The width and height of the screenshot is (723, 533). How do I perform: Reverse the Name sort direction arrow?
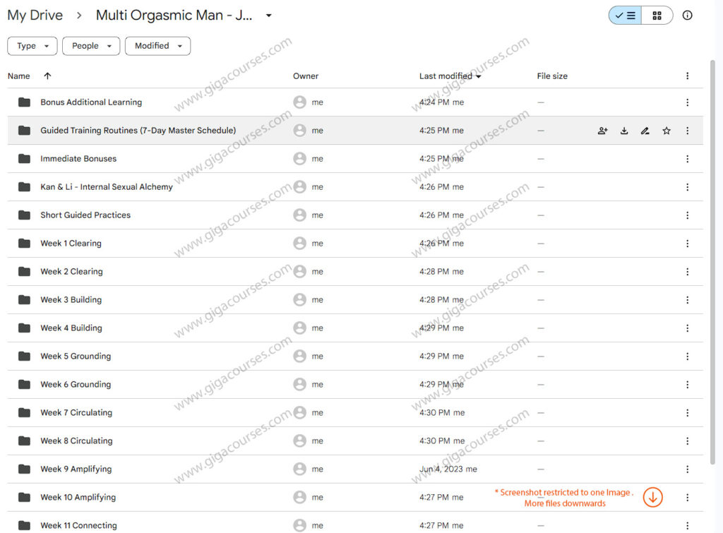[x=47, y=76]
